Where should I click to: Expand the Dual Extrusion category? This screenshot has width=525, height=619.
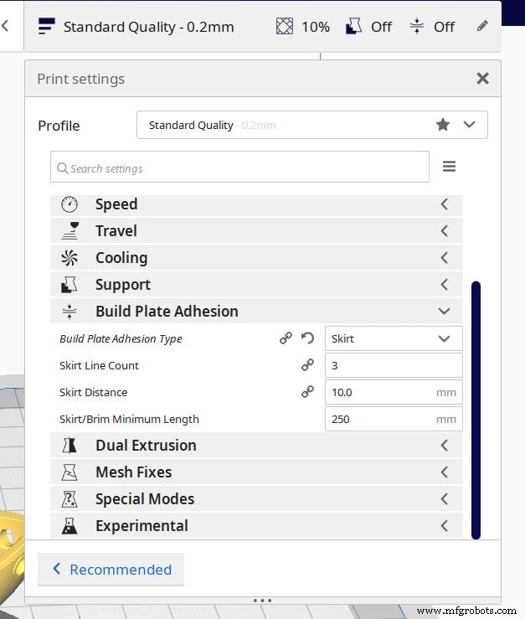(x=256, y=446)
